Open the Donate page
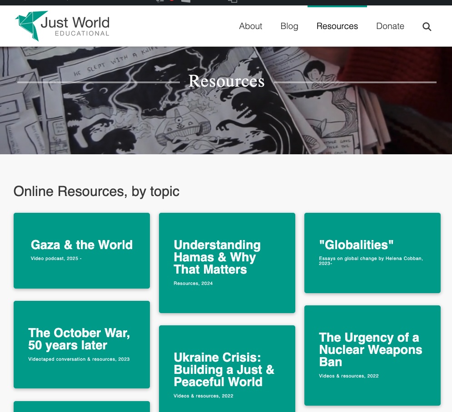Screen dimensions: 452x412 pyautogui.click(x=390, y=26)
